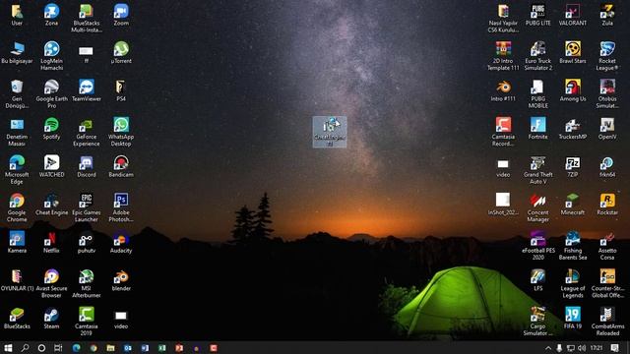Select the Grand Theft Auto V icon
Screen dimensions: 630x354
tap(538, 170)
